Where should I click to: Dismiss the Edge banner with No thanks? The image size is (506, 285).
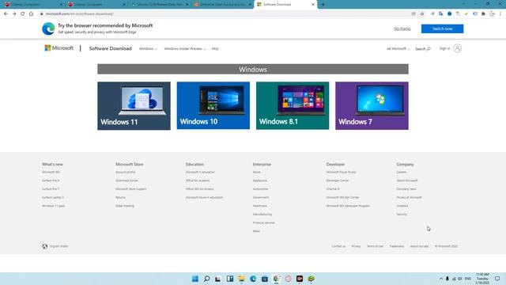(402, 28)
